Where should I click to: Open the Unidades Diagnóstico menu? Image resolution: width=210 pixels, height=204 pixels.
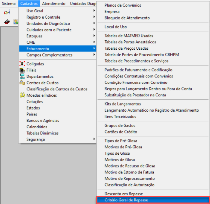[83, 3]
